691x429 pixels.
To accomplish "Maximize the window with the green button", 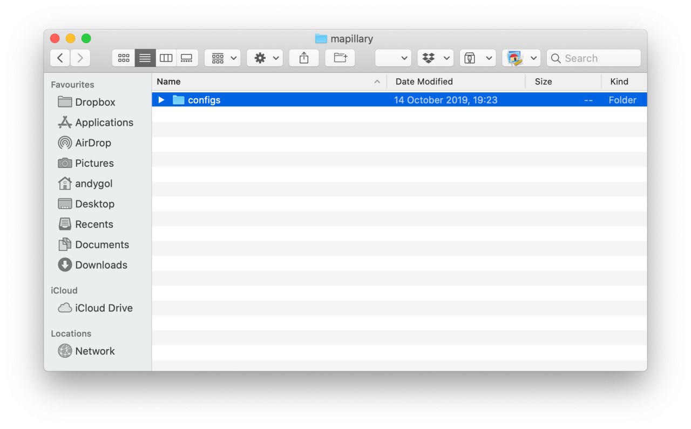I will [86, 38].
